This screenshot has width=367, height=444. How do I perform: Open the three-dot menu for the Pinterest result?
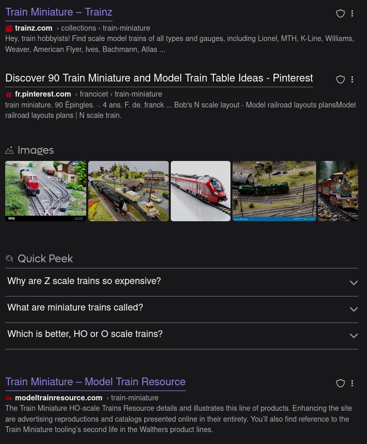tap(352, 79)
